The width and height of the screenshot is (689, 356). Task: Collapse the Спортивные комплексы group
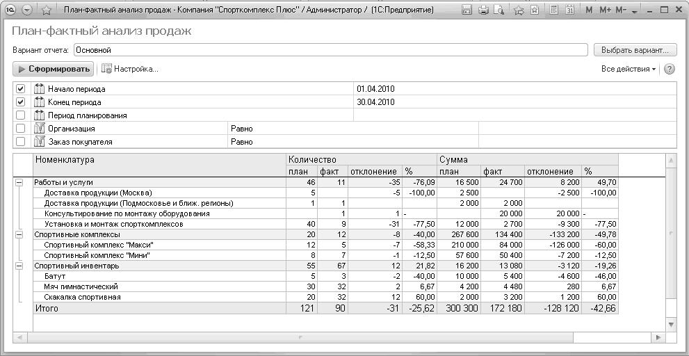point(19,235)
